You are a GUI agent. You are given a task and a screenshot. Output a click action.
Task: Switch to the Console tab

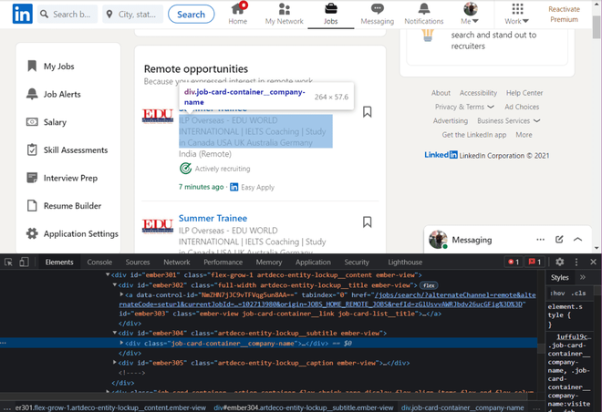(x=99, y=263)
